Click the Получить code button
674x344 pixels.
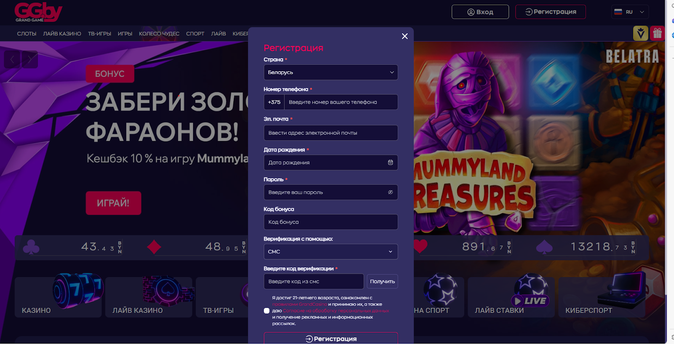click(382, 281)
